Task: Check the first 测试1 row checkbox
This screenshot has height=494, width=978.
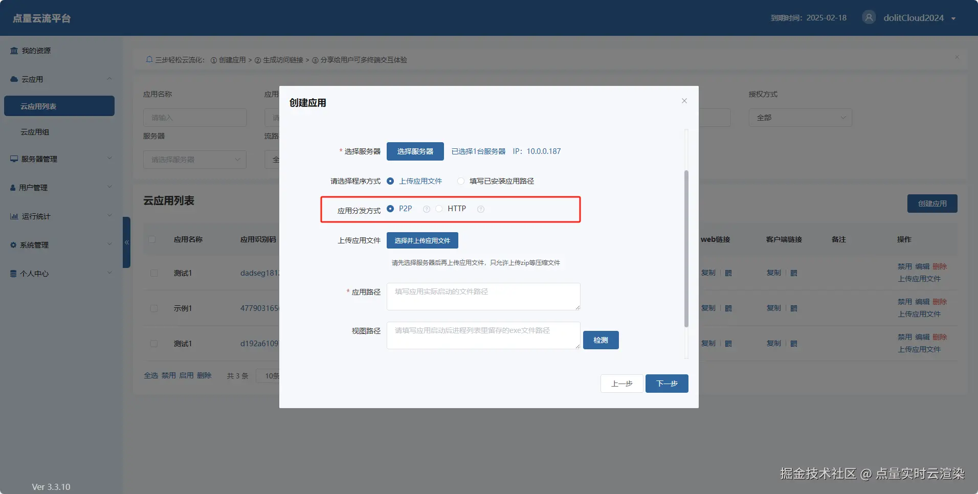Action: [154, 273]
